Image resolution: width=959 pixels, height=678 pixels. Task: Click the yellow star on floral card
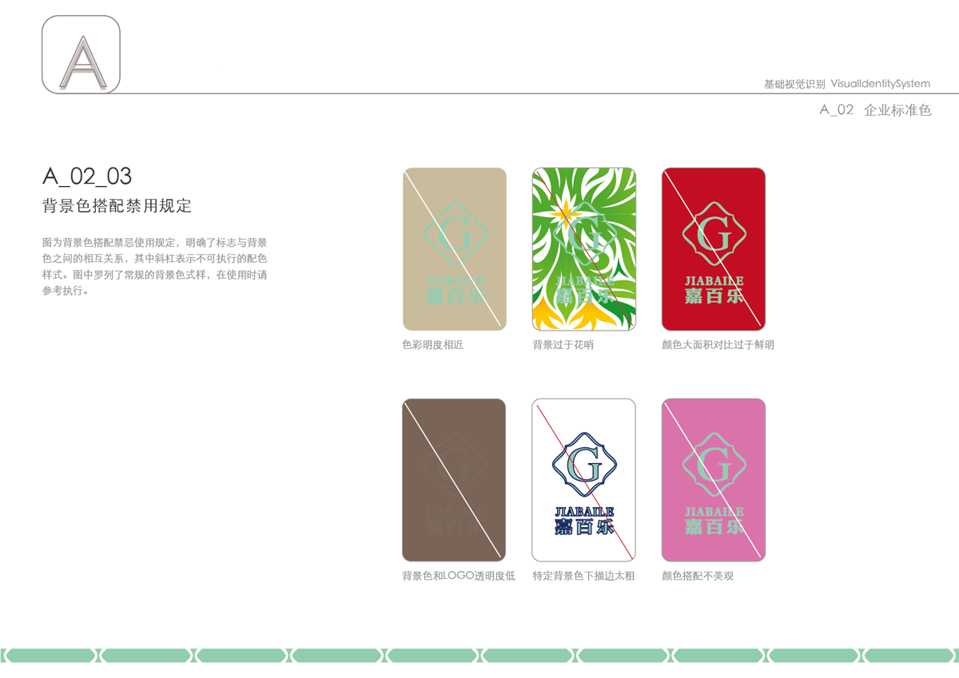click(565, 212)
